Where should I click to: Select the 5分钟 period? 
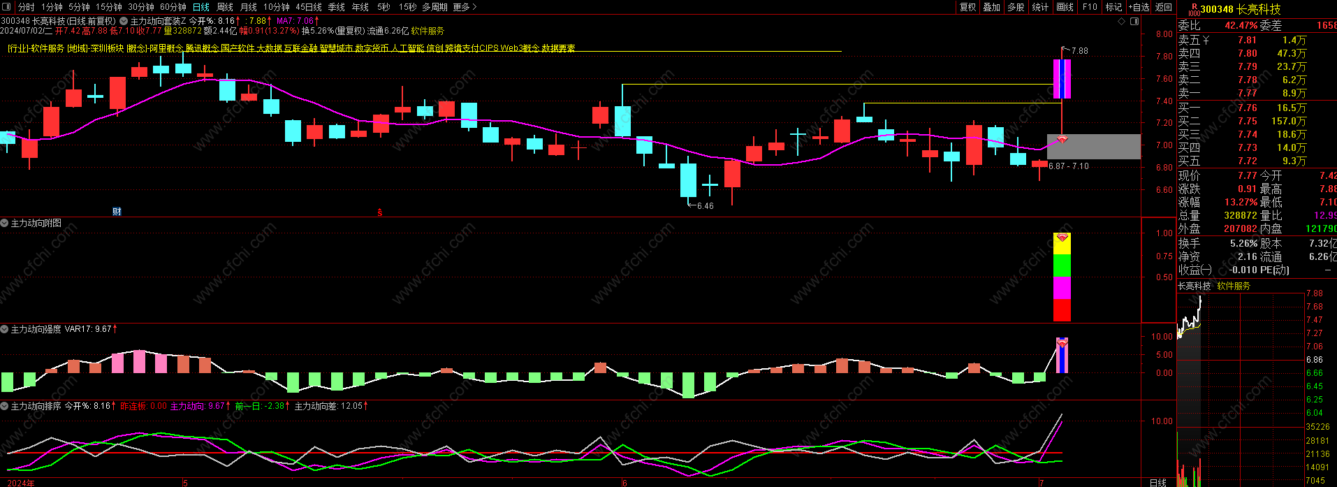(79, 7)
